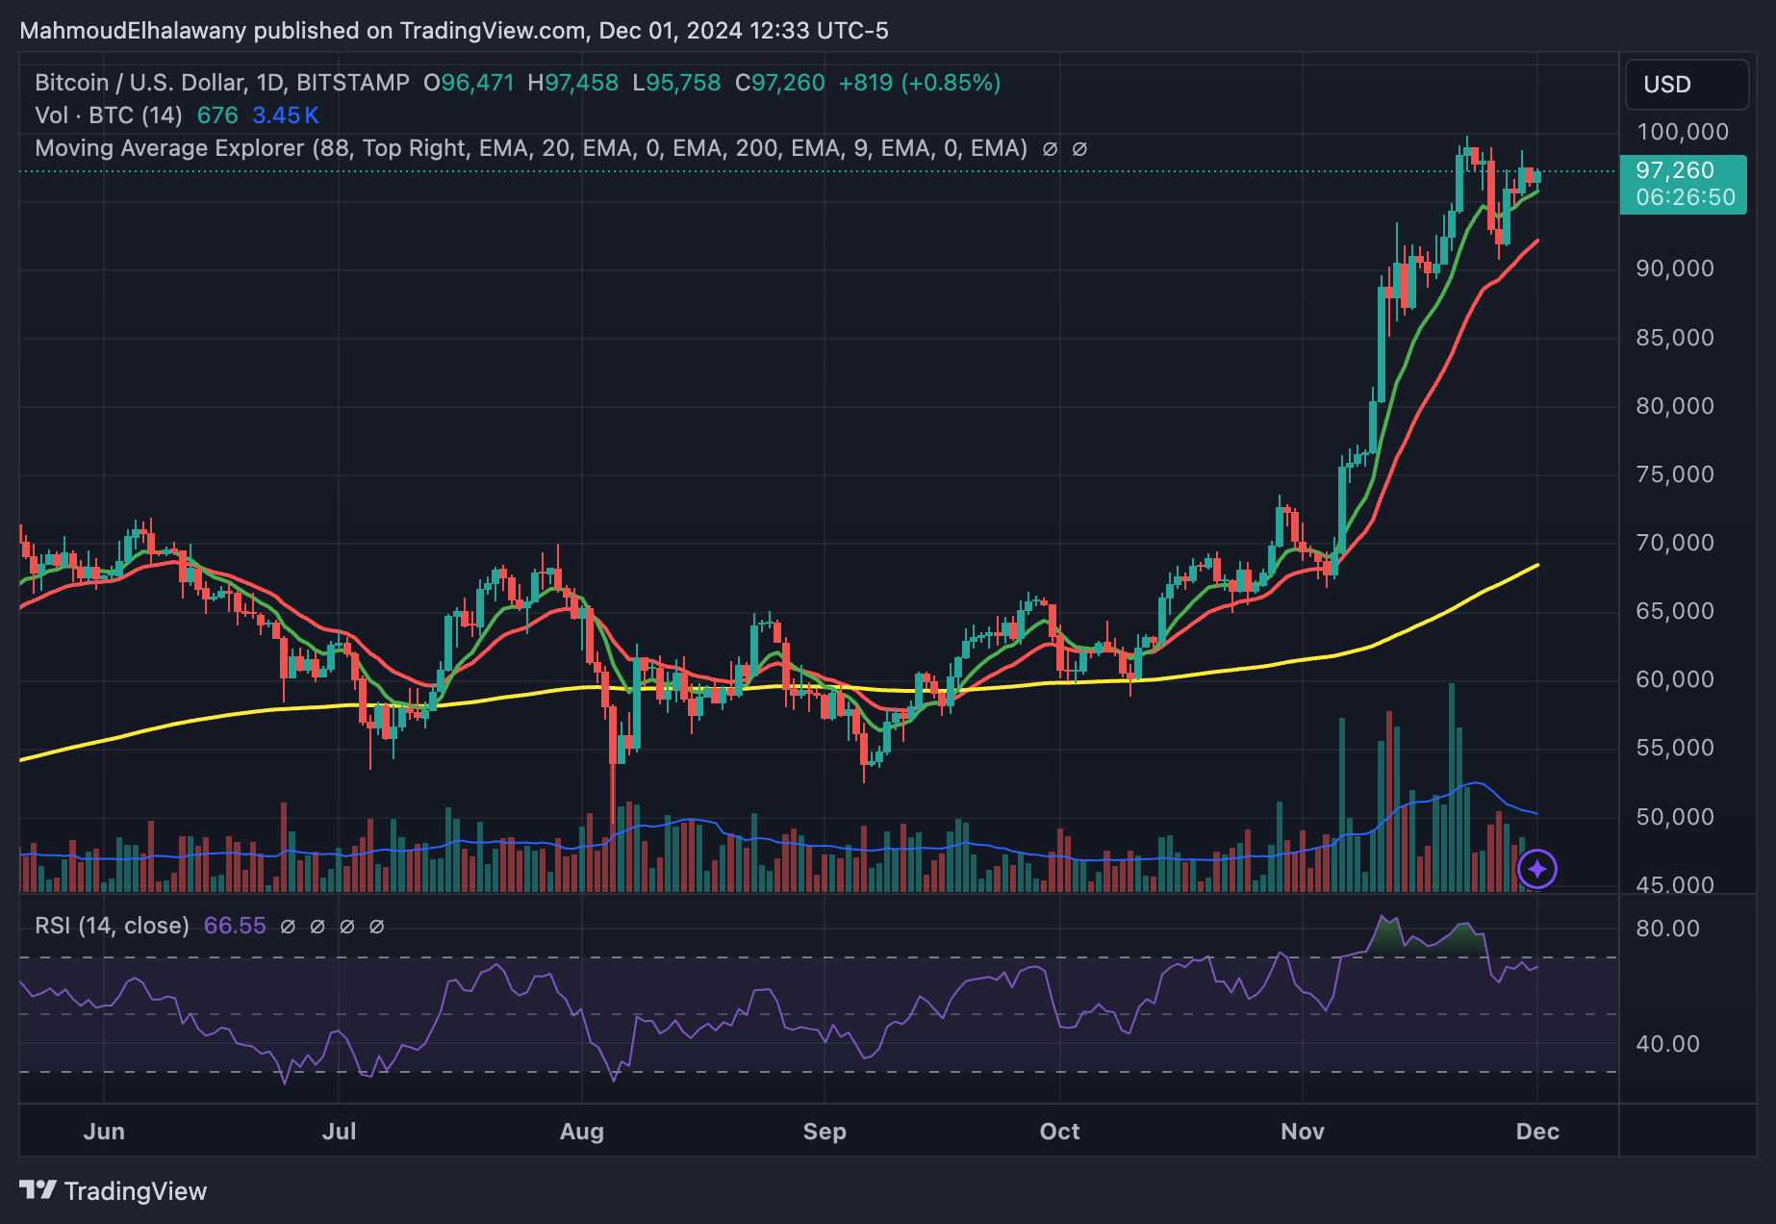
Task: Click the Aug label on the time axis
Action: tap(581, 1132)
